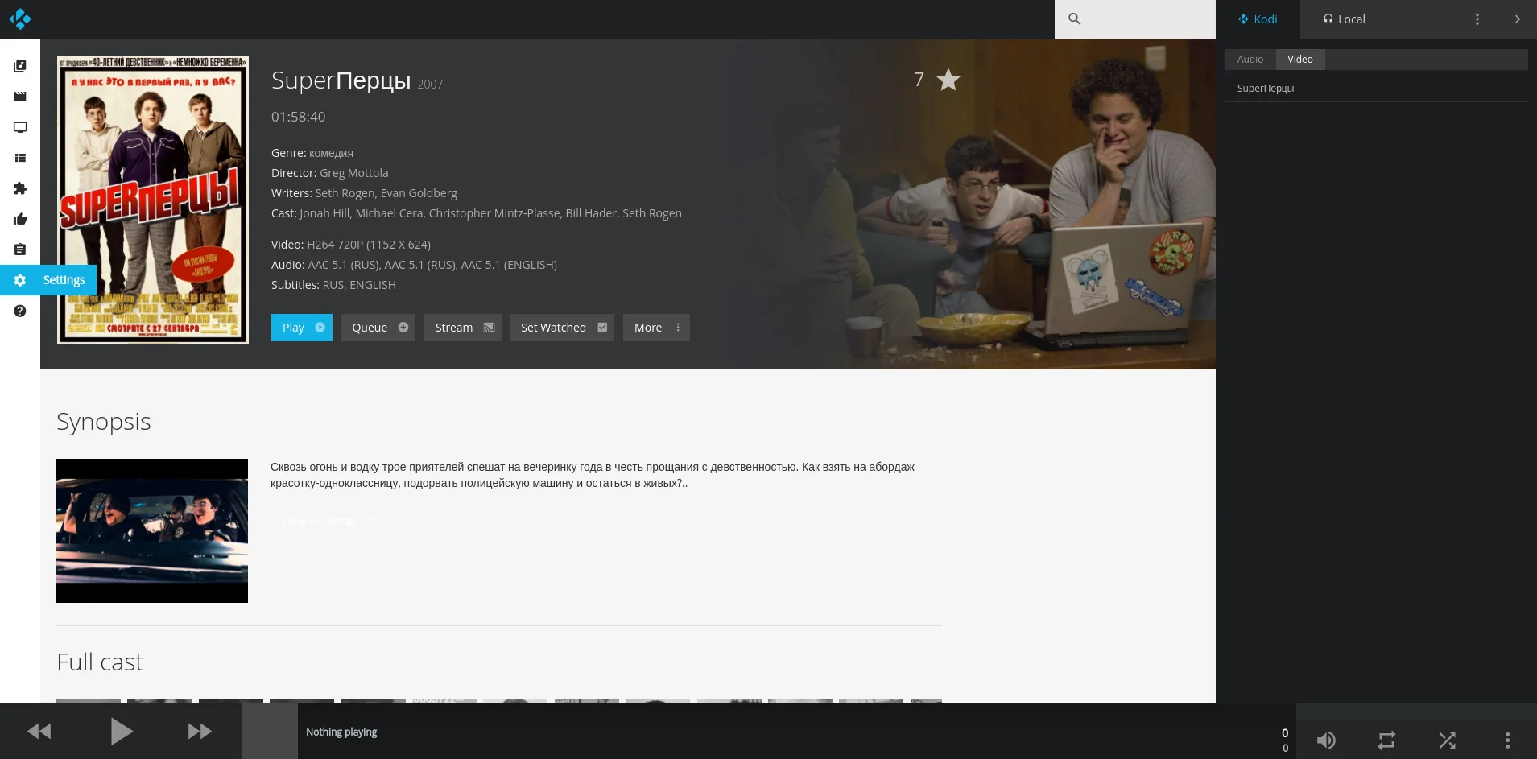The width and height of the screenshot is (1537, 759).
Task: Open the Playlists clipboard icon
Action: [20, 250]
